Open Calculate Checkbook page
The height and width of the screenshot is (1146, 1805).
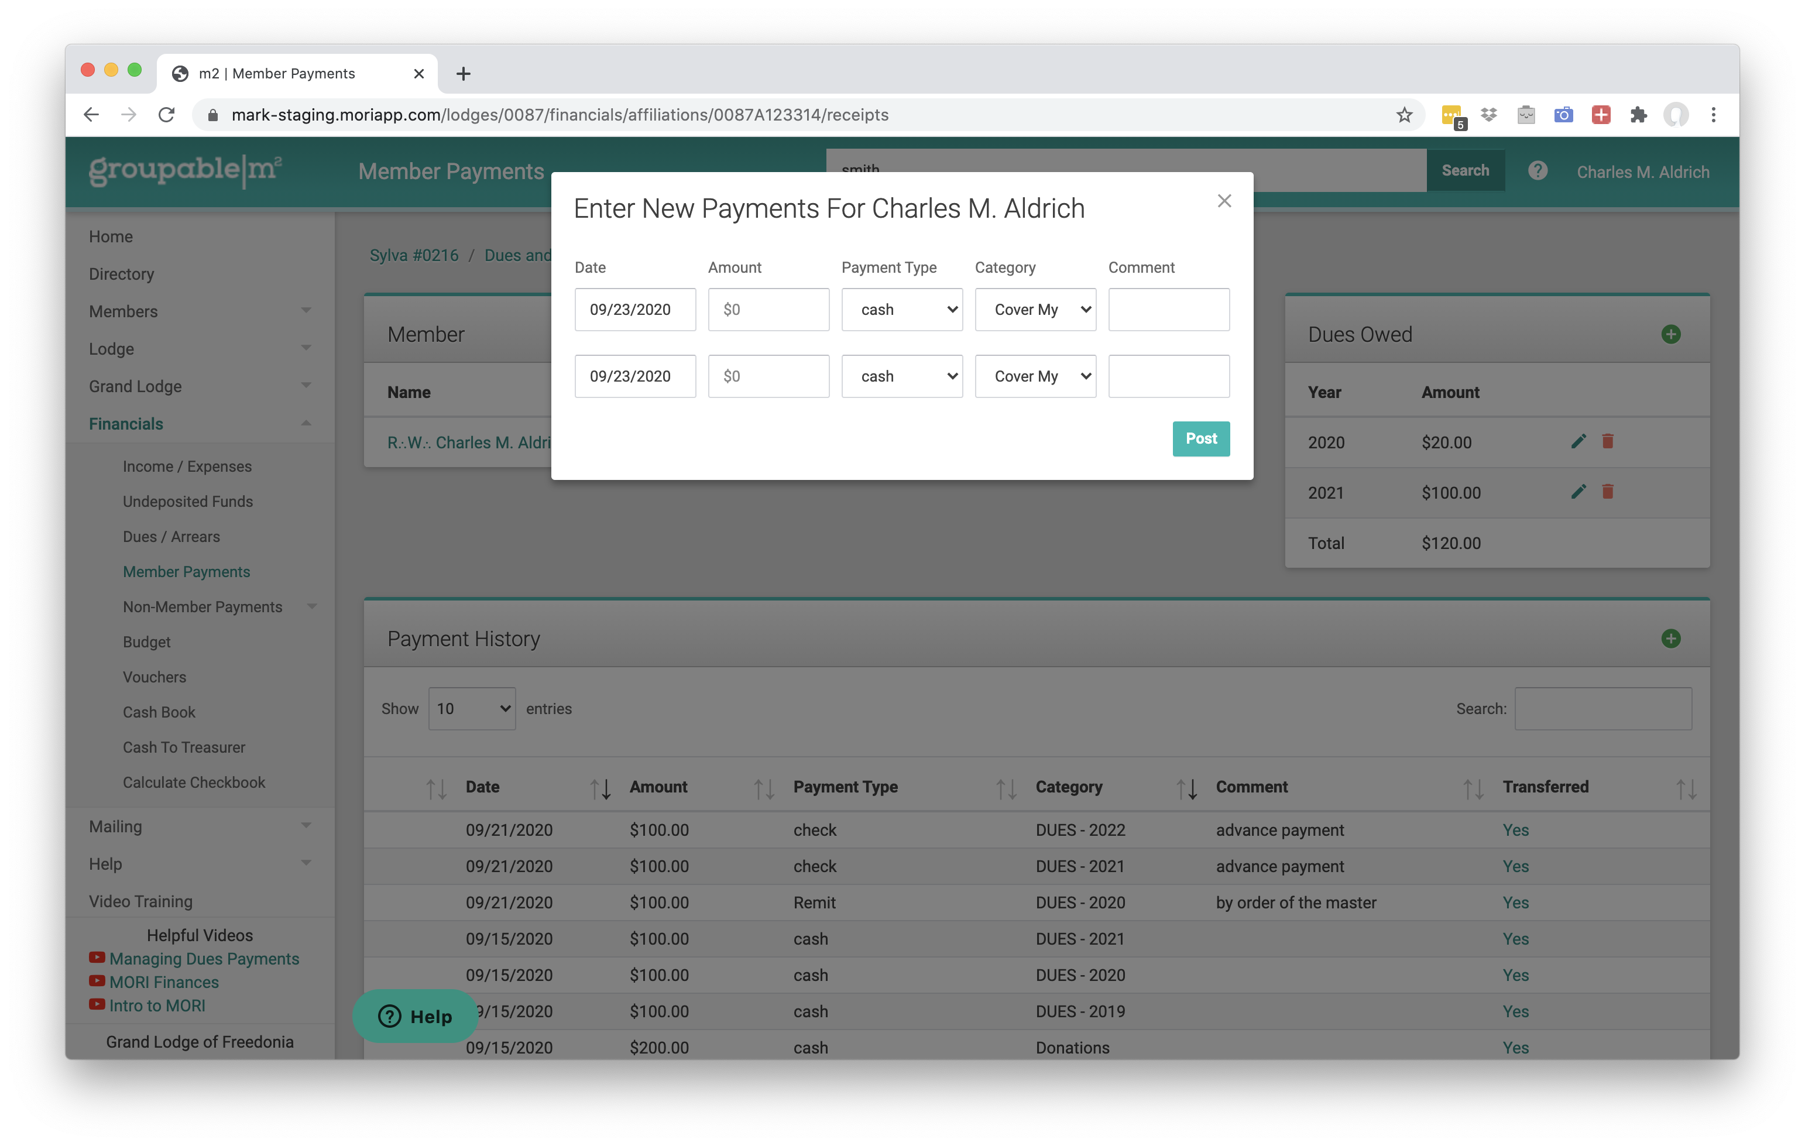(194, 783)
